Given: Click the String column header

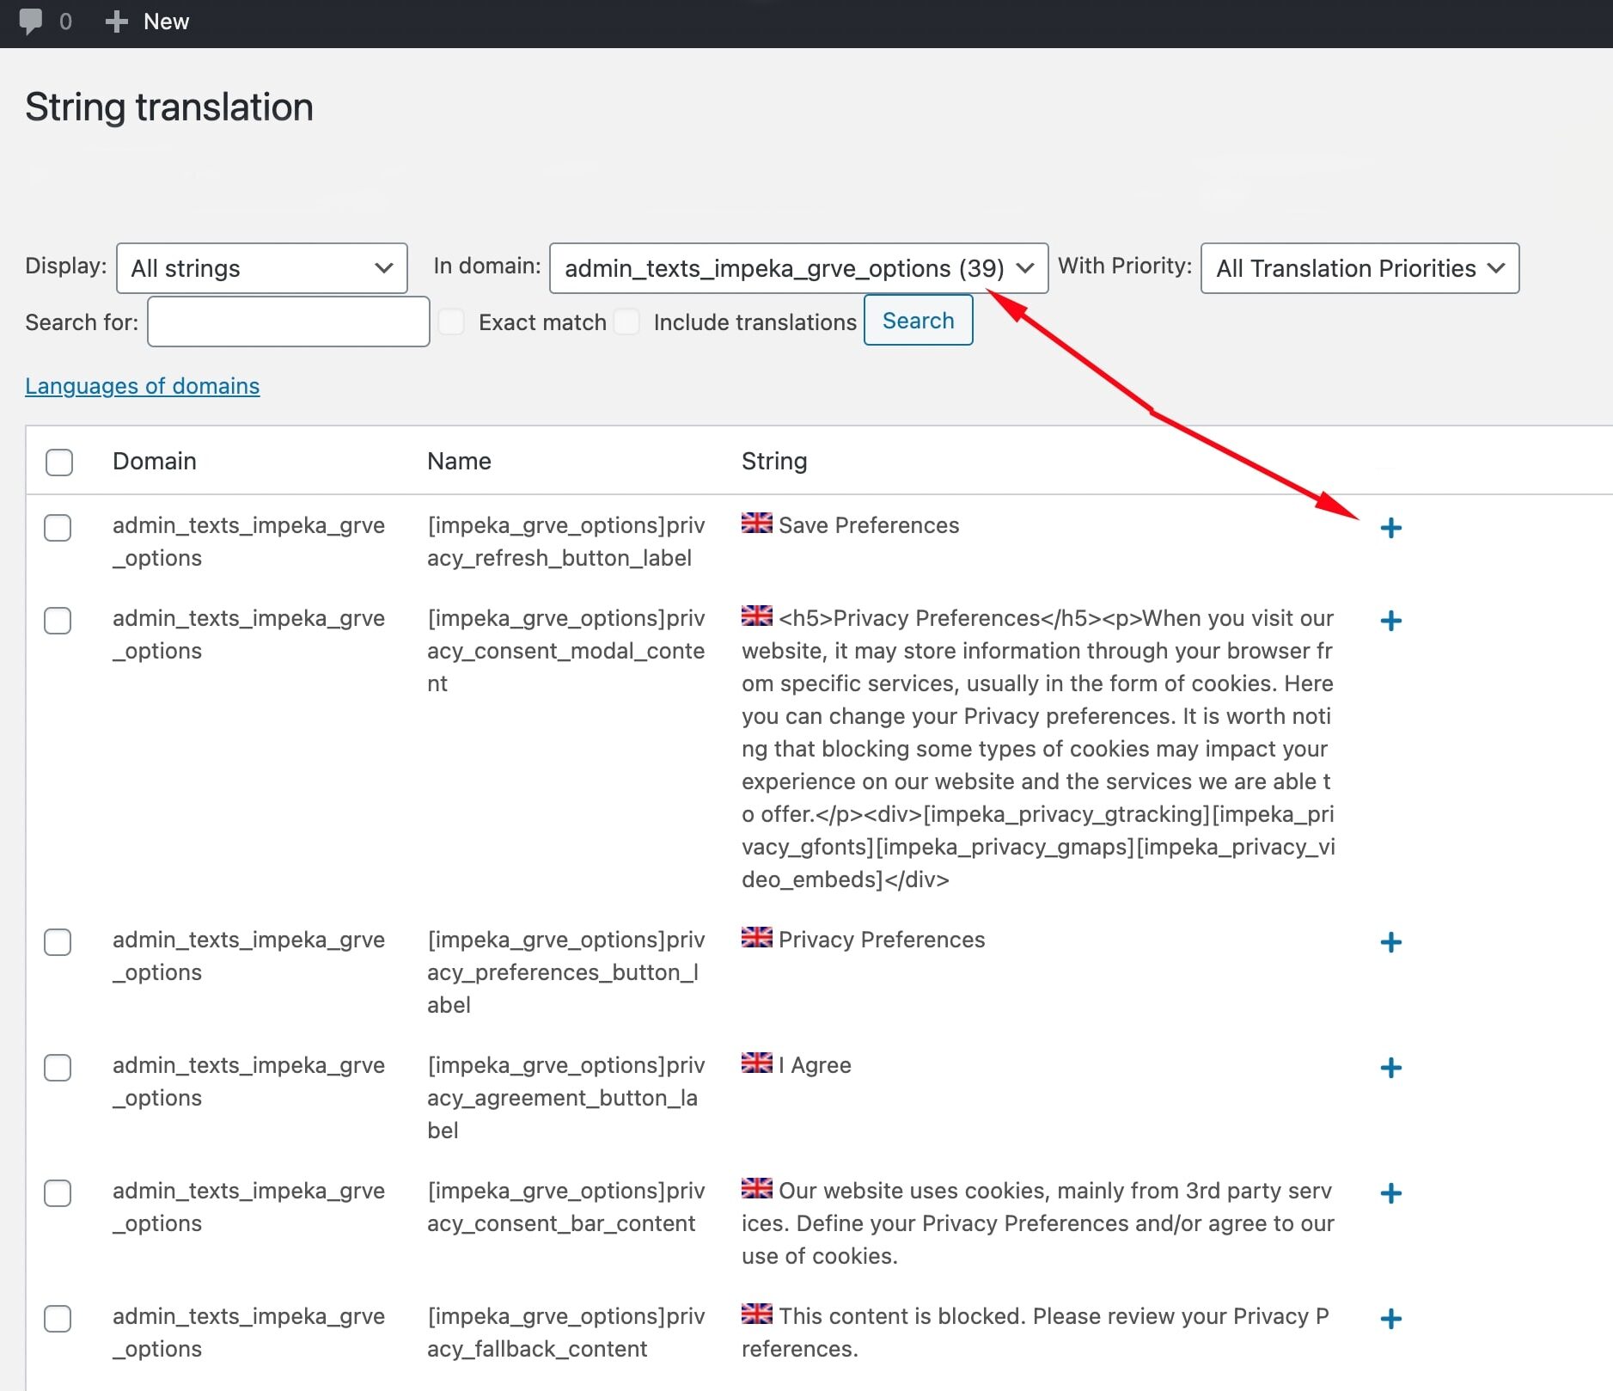Looking at the screenshot, I should [x=774, y=462].
